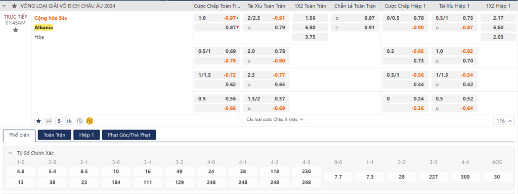Choose the 7.7 odds for the 0-0 score
Viewport: 518px width, 194px height.
coord(338,177)
